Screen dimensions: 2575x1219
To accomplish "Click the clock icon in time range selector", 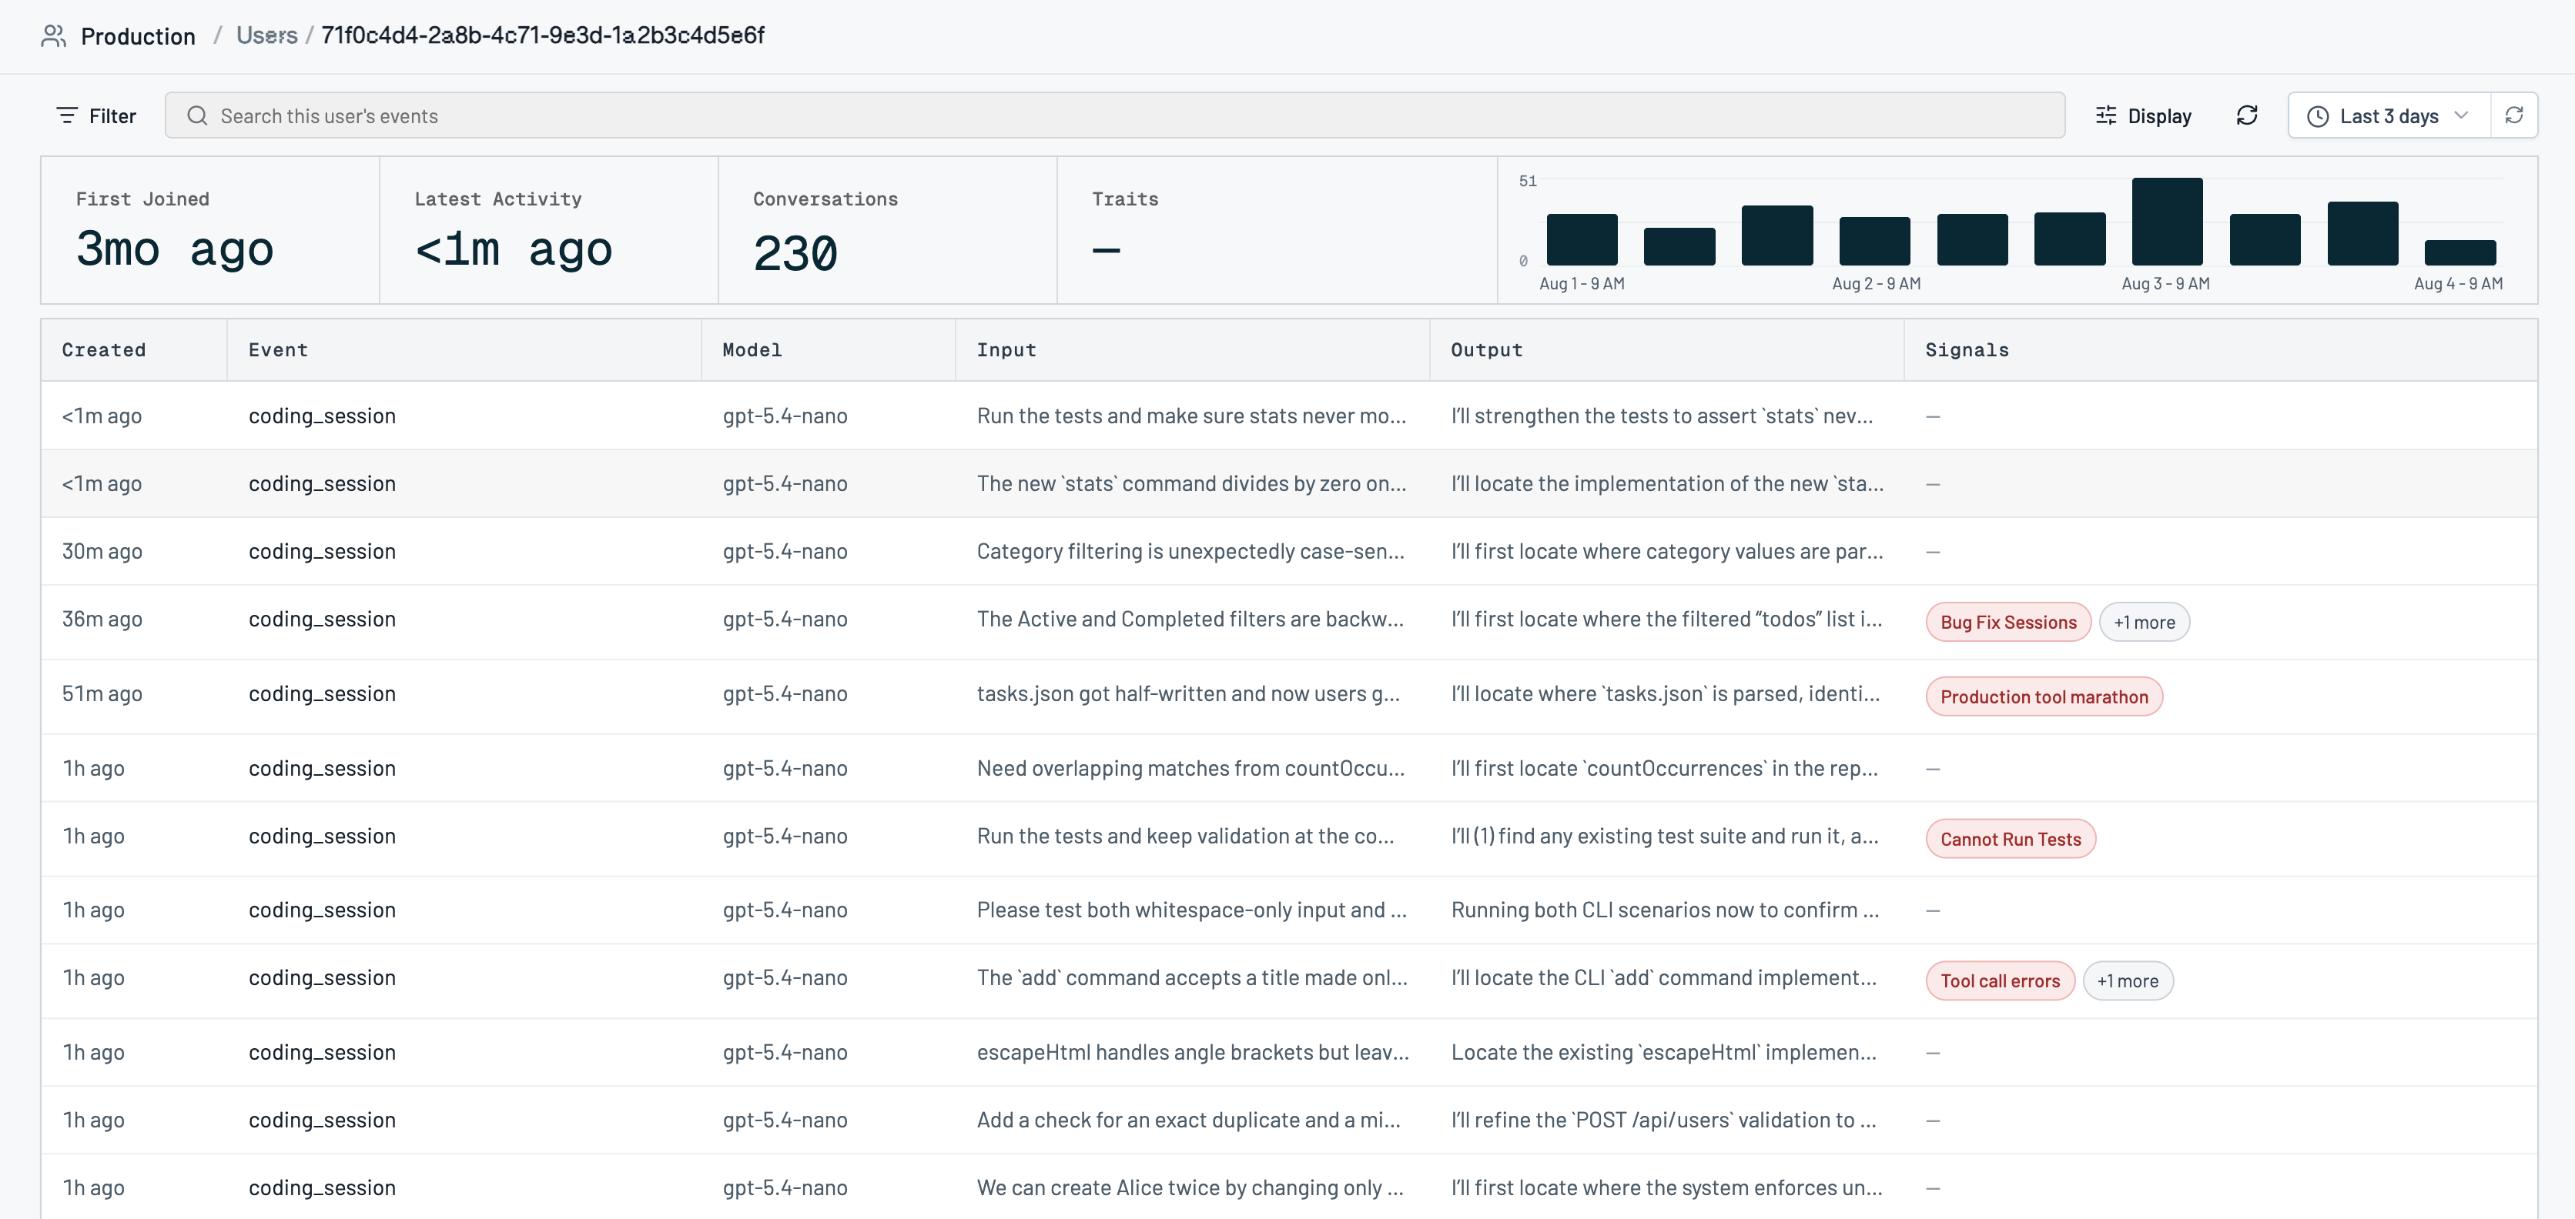I will click(x=2317, y=117).
